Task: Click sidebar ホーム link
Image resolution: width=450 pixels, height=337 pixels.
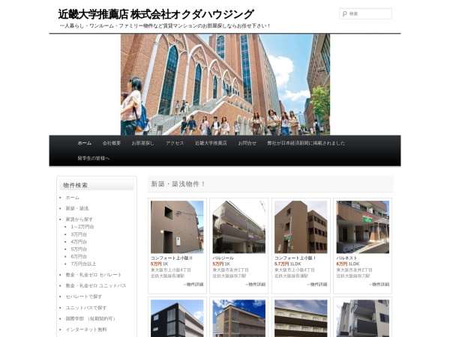Action: point(72,198)
